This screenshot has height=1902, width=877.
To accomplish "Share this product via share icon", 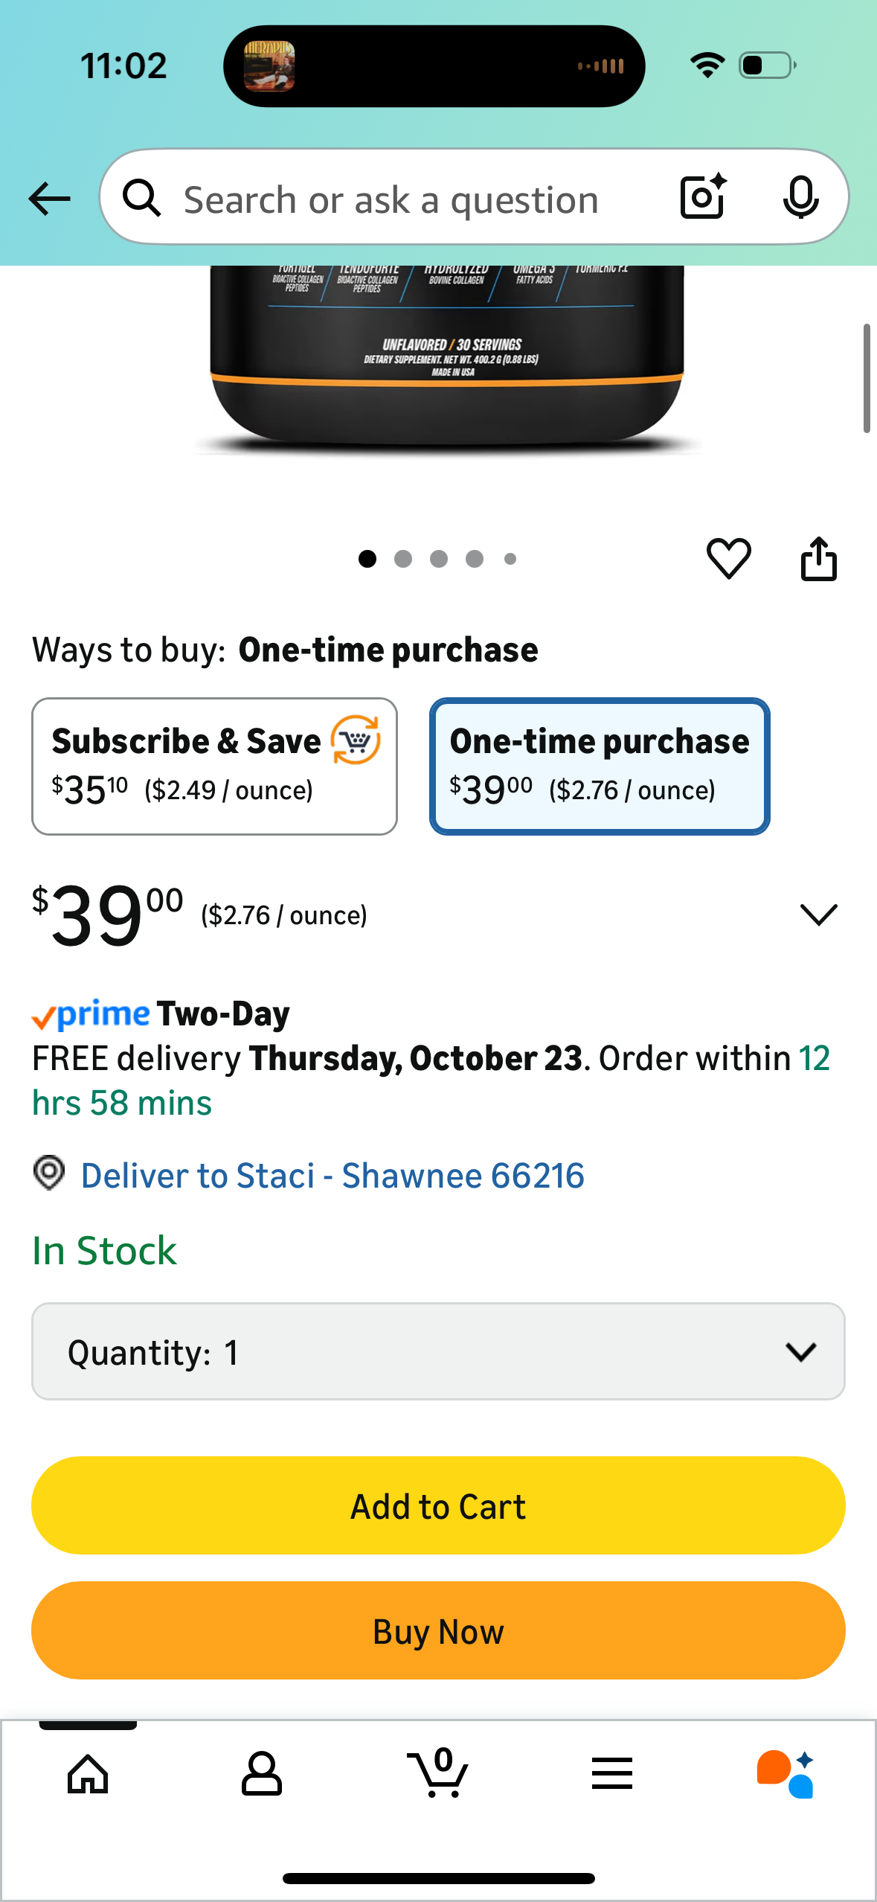I will 818,558.
